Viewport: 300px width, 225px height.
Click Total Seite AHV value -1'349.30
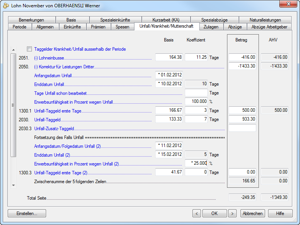[275, 197]
